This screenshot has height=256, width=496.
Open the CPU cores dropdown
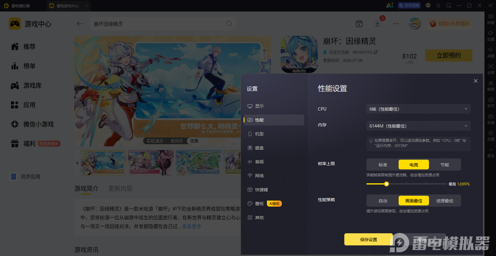(x=419, y=109)
